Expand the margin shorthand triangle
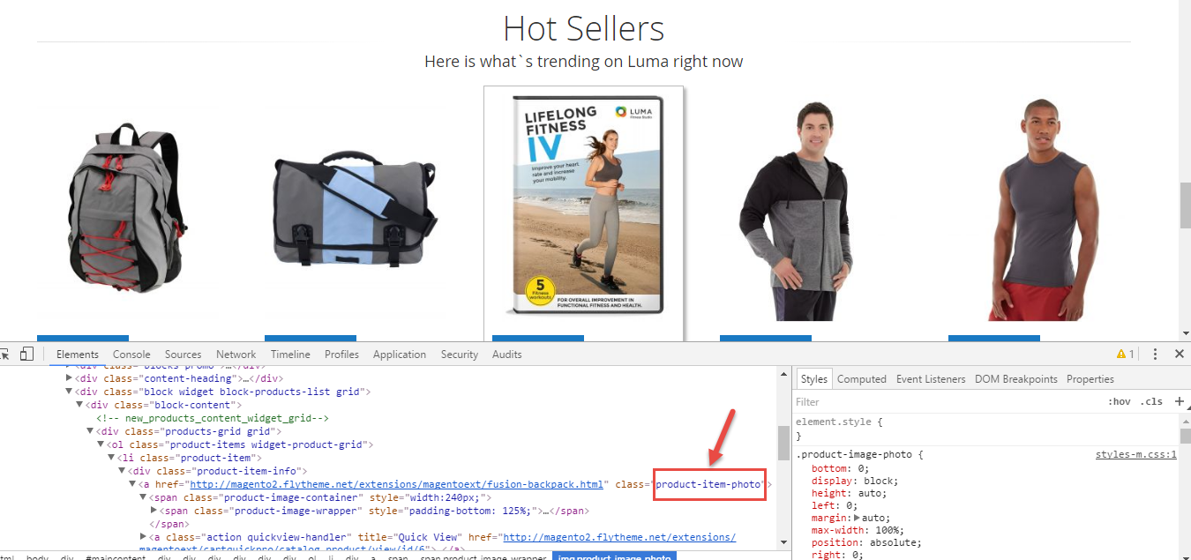Image resolution: width=1191 pixels, height=560 pixels. (858, 518)
